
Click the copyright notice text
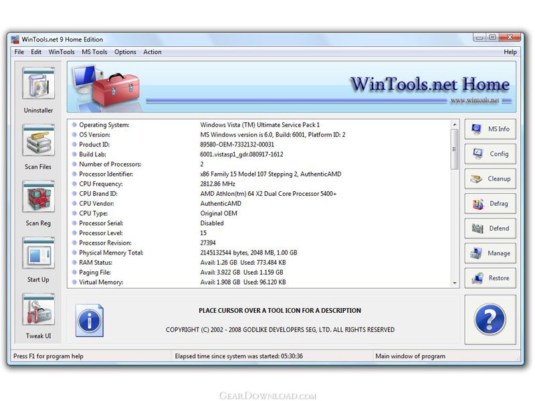(x=280, y=329)
